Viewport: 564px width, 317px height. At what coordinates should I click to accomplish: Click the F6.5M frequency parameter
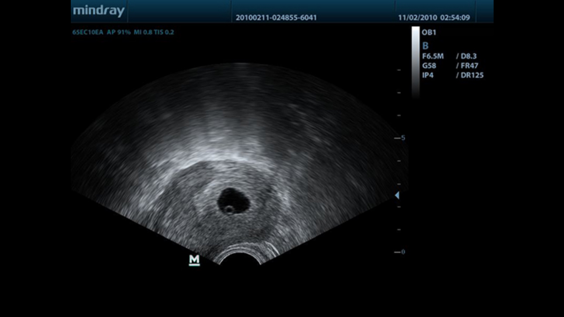[433, 56]
